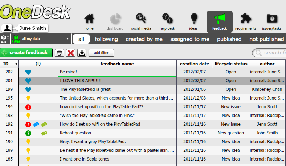This screenshot has height=166, width=286.
Task: Click into the search field
Action: [x=272, y=53]
